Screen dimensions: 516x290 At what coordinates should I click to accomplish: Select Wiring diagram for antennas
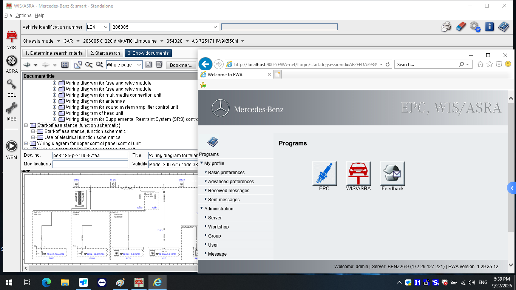click(95, 101)
